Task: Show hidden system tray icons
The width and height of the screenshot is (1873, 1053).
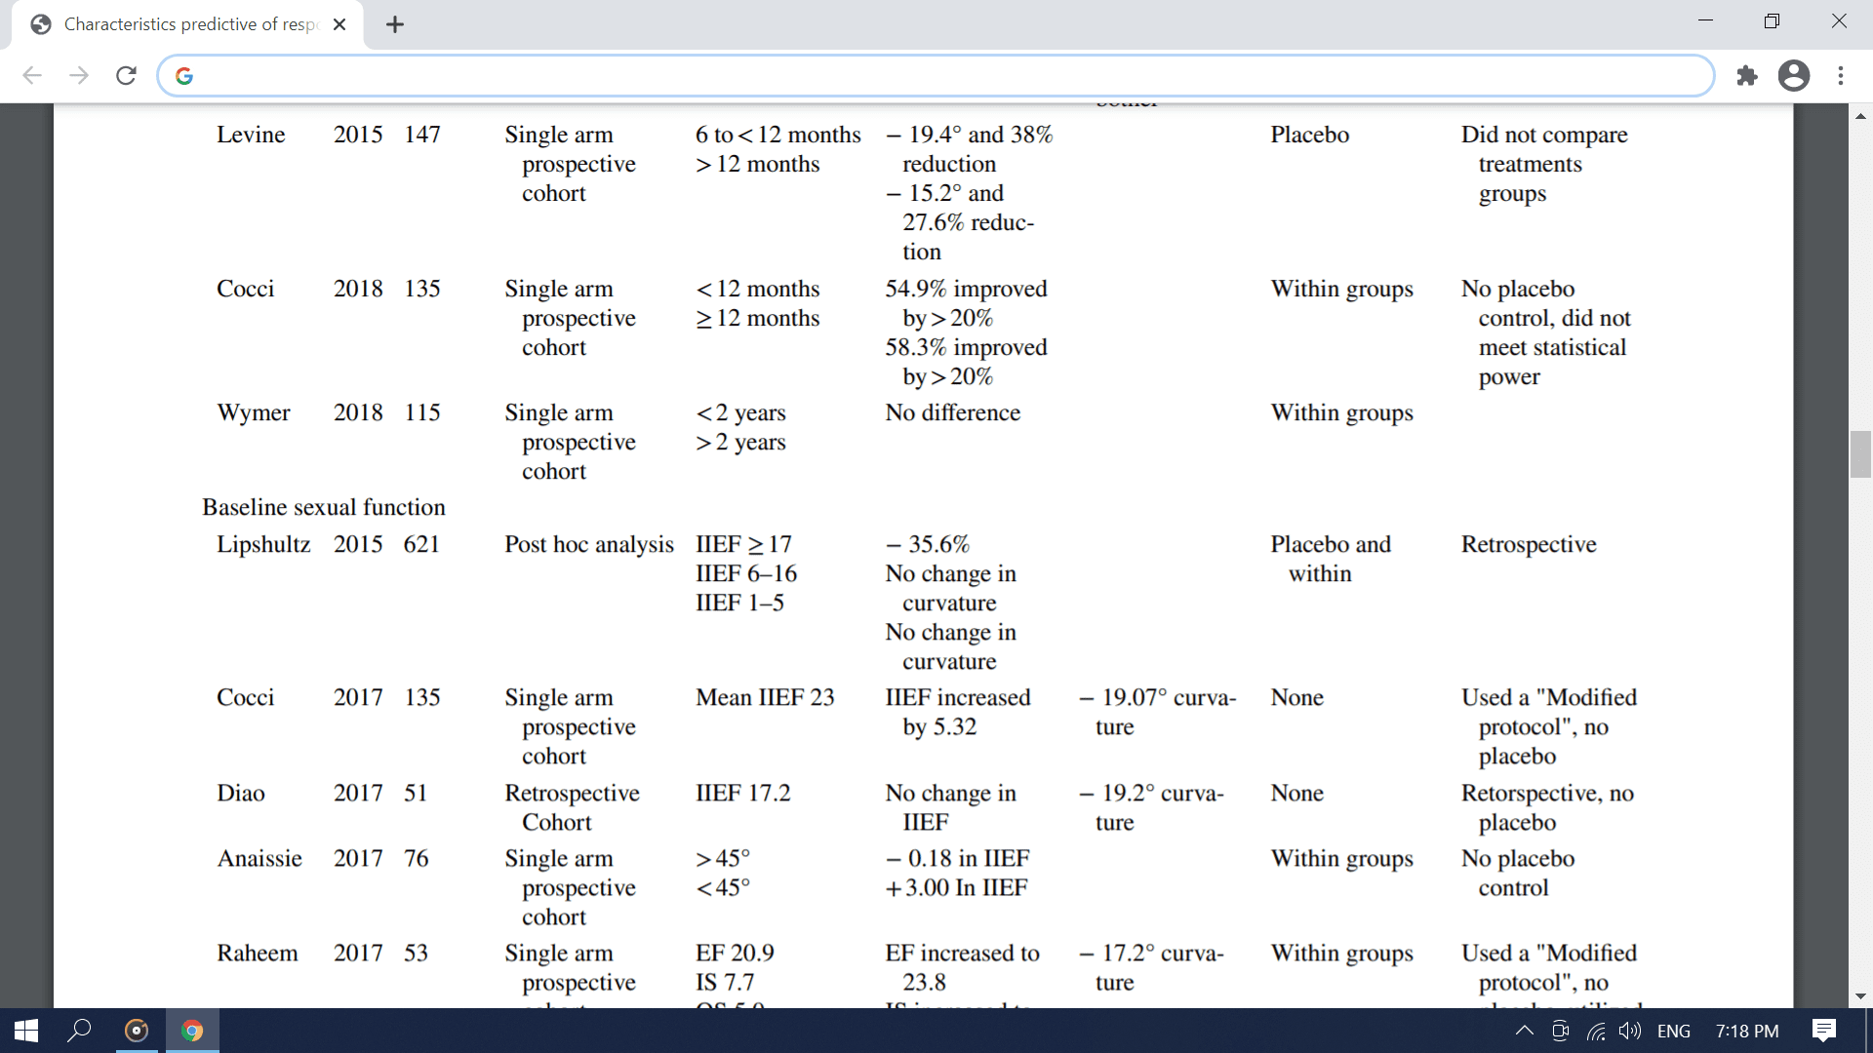Action: point(1524,1032)
